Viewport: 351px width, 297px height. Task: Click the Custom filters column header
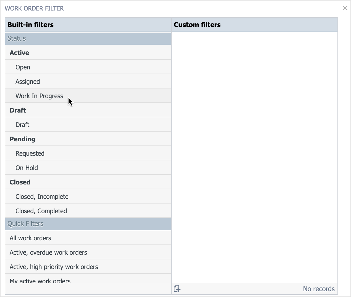(255, 25)
